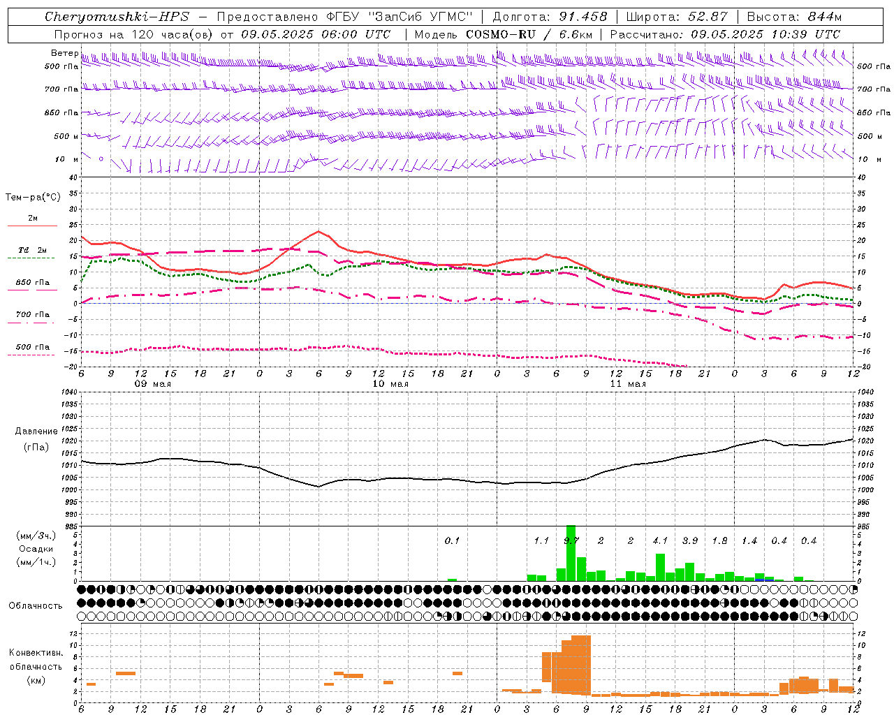894x715 pixels.
Task: Click the Широта: 52.87 value
Action: pos(677,17)
